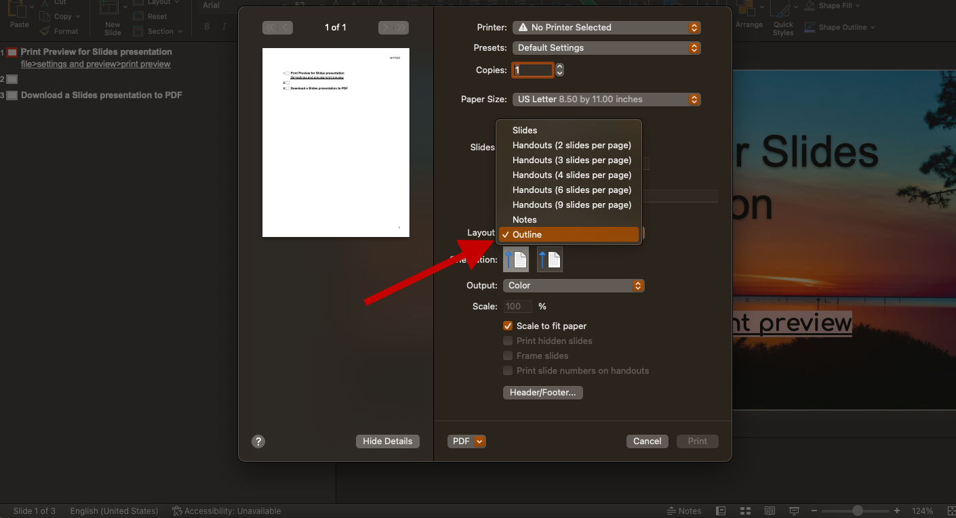Switch to Slide Sorter view in the status bar
The width and height of the screenshot is (956, 518).
745,510
